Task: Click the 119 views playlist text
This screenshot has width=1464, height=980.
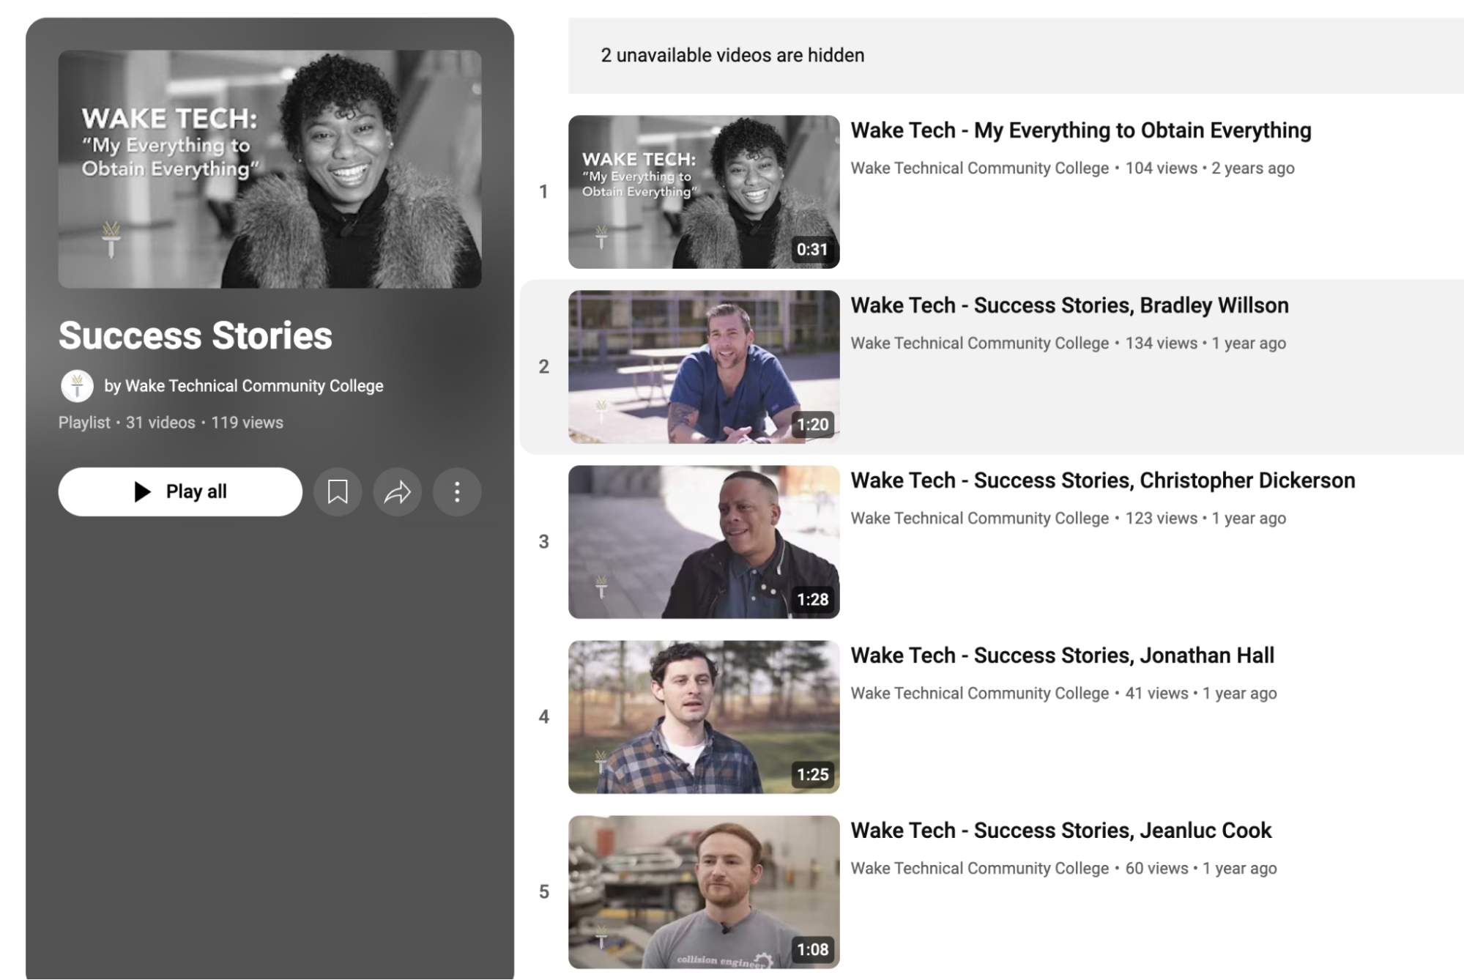Action: [x=247, y=423]
